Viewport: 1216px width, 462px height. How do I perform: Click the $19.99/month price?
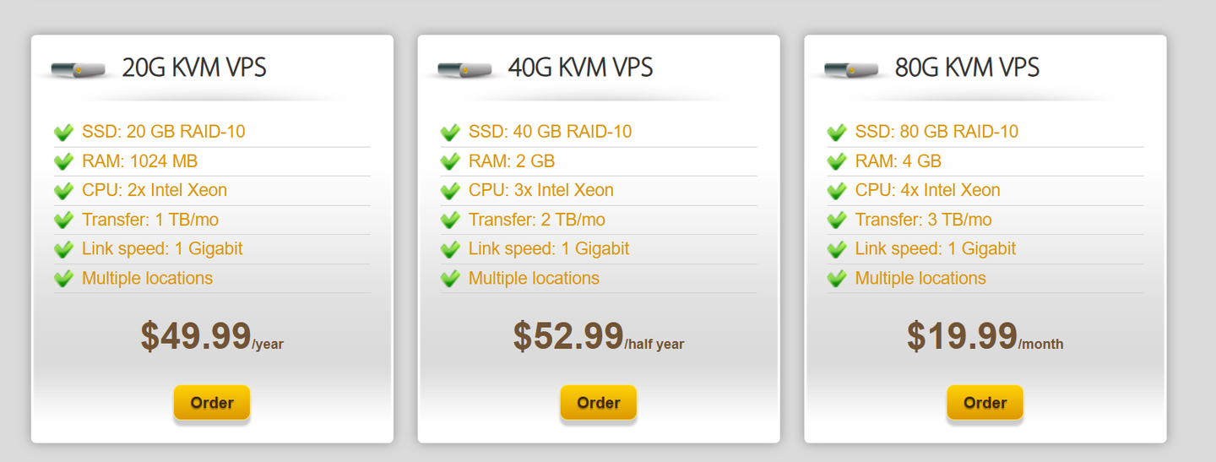pyautogui.click(x=985, y=336)
